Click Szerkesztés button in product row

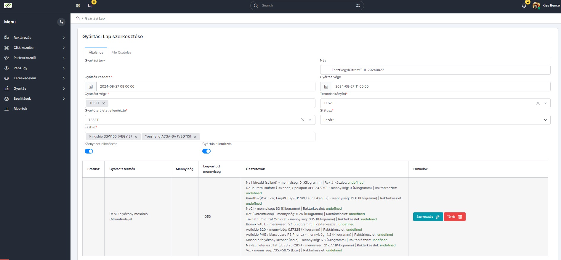point(428,217)
